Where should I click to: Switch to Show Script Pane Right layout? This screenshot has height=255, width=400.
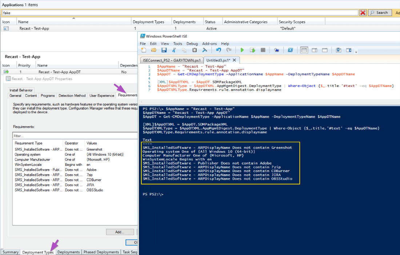tap(314, 50)
